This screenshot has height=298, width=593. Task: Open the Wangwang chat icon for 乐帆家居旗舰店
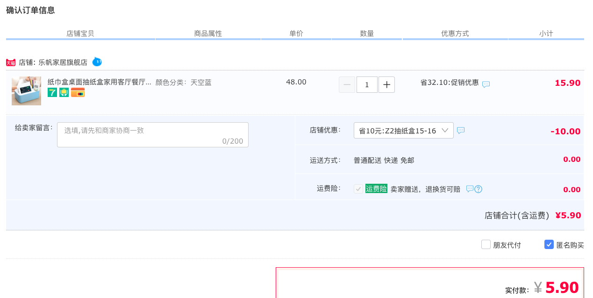pyautogui.click(x=97, y=62)
